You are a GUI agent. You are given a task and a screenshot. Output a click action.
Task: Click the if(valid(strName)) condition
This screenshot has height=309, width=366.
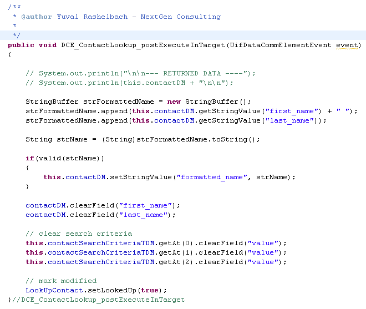click(65, 158)
